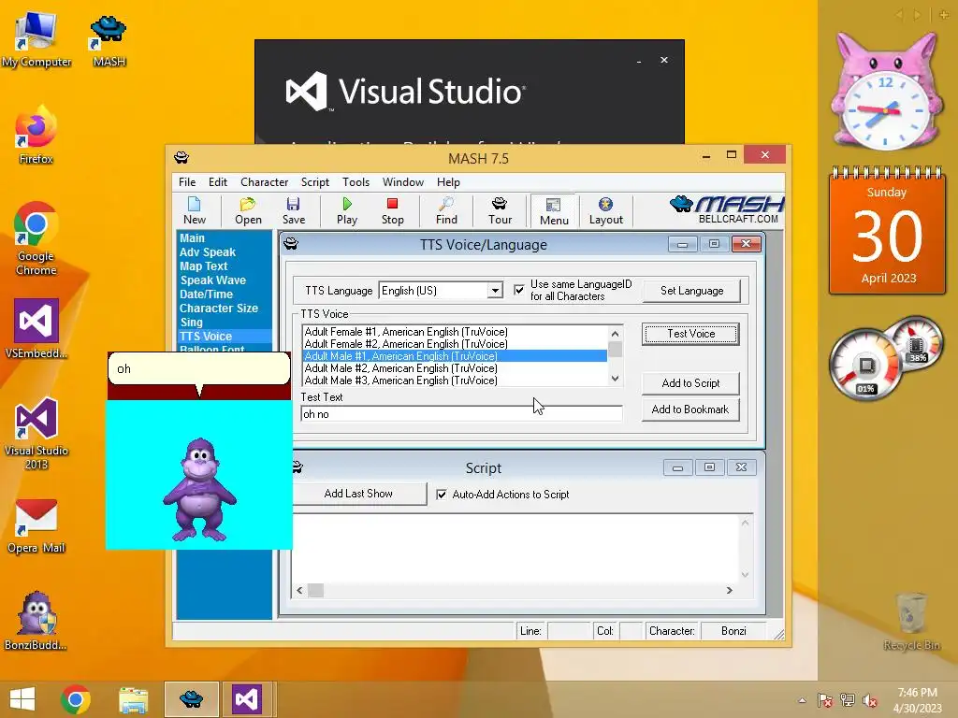Viewport: 958px width, 718px height.
Task: Click the MASH taskbar button
Action: 191,699
